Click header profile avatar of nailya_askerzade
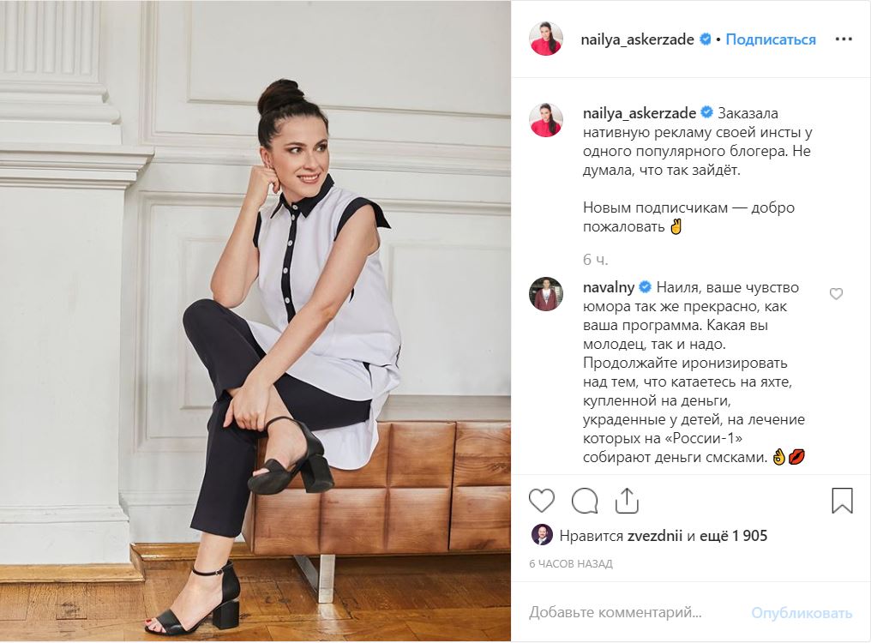 (x=545, y=39)
